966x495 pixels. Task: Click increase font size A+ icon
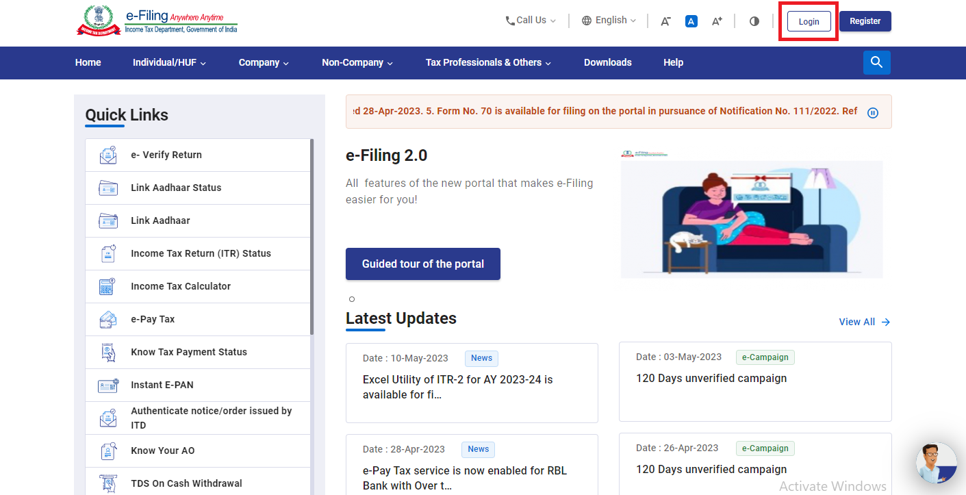coord(717,21)
